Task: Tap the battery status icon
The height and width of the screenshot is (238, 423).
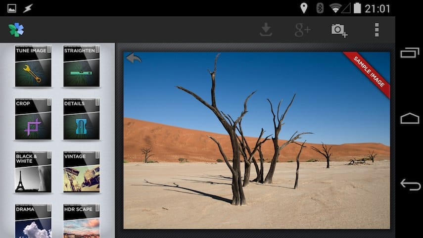Action: coord(357,8)
